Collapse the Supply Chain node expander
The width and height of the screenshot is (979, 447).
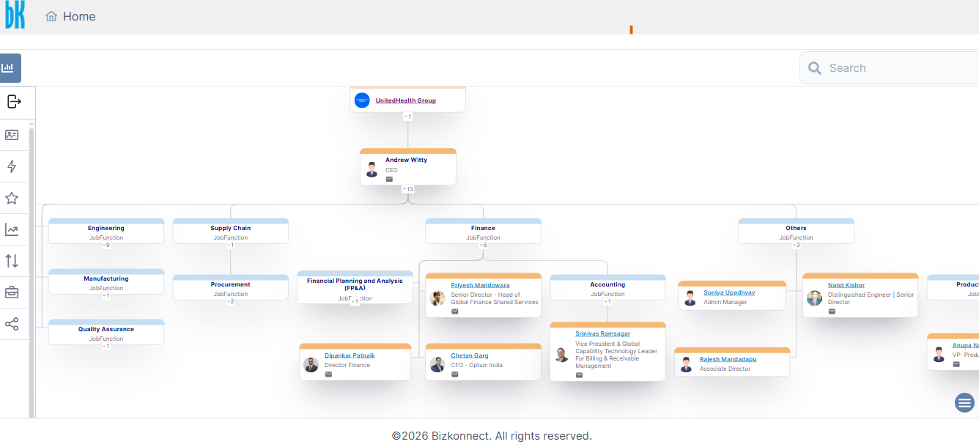231,245
